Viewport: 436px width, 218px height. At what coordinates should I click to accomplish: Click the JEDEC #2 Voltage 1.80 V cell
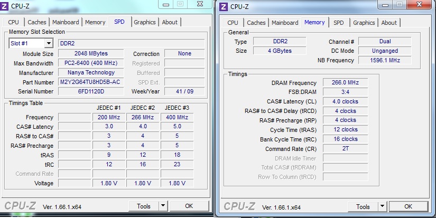tap(143, 183)
